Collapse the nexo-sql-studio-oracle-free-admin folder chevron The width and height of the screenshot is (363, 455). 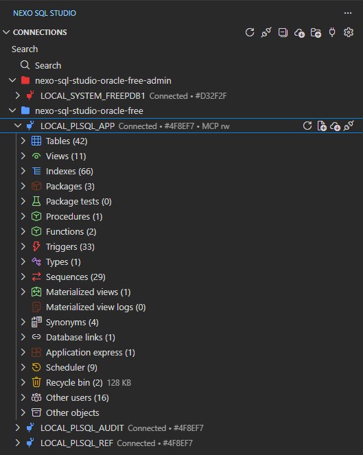pyautogui.click(x=12, y=80)
